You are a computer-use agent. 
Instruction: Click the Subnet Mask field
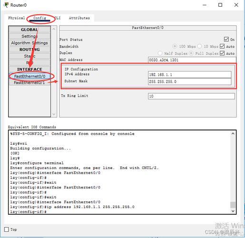click(190, 81)
